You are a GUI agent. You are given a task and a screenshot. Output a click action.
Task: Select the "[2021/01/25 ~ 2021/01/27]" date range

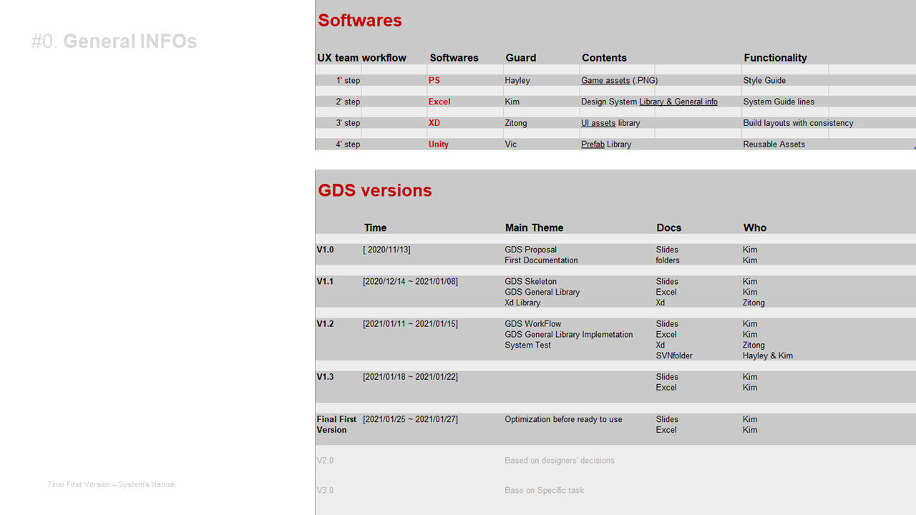coord(410,419)
